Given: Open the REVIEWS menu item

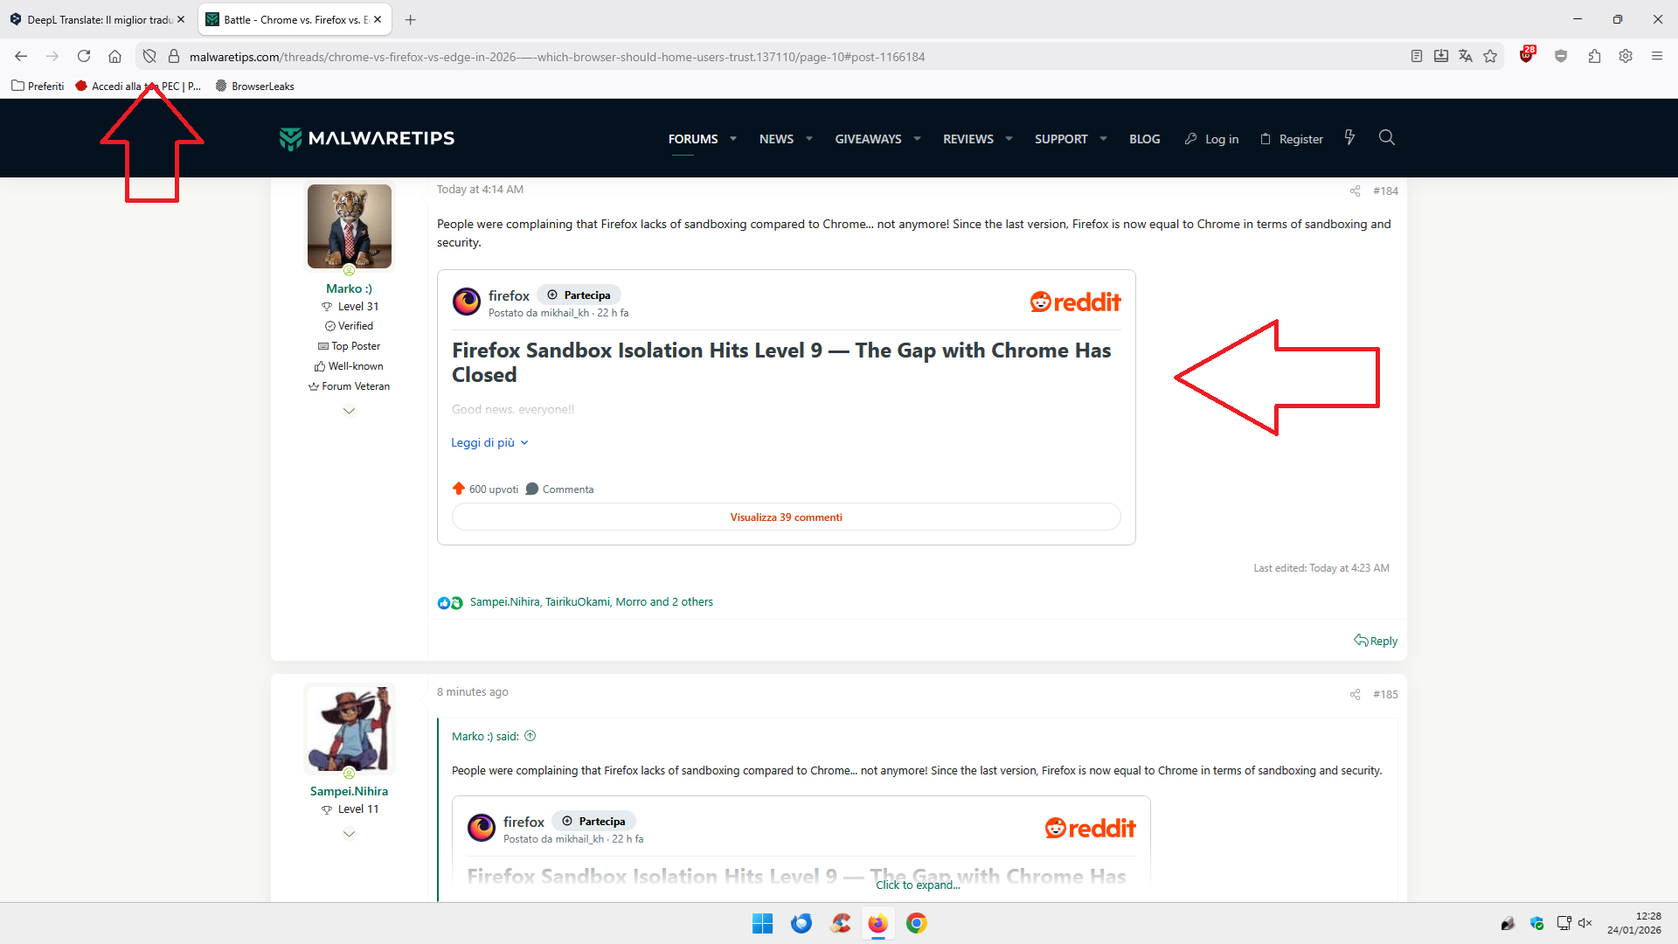Looking at the screenshot, I should click(x=968, y=139).
